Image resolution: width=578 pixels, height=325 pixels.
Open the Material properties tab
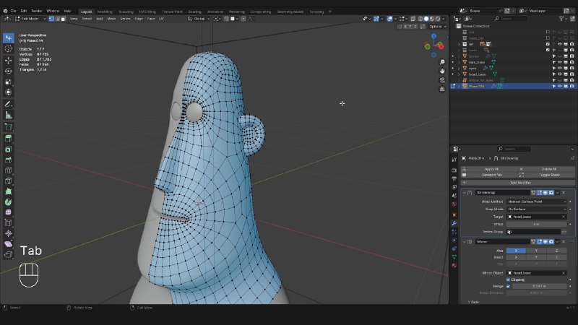(454, 265)
